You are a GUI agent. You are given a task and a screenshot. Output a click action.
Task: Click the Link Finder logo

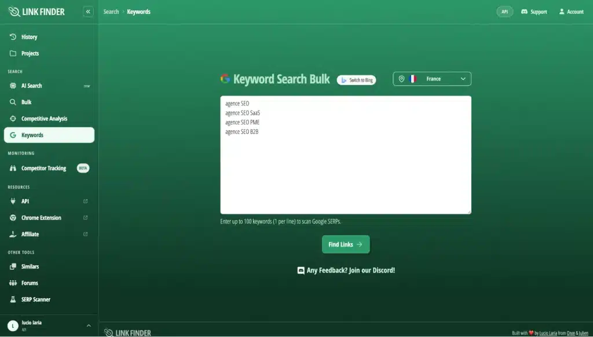pyautogui.click(x=36, y=12)
